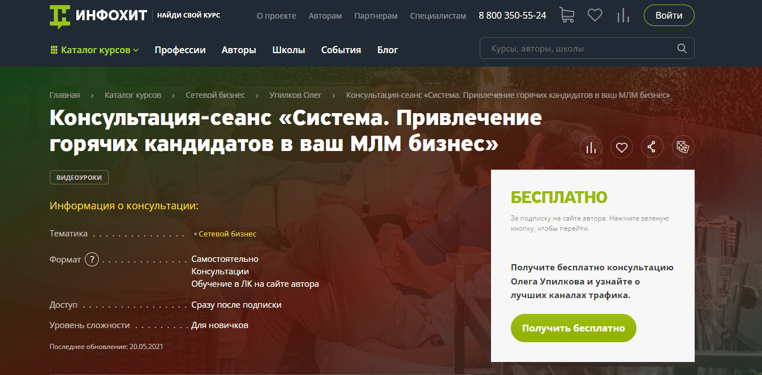
Task: Add course to comparison via round bars icon
Action: click(x=591, y=148)
